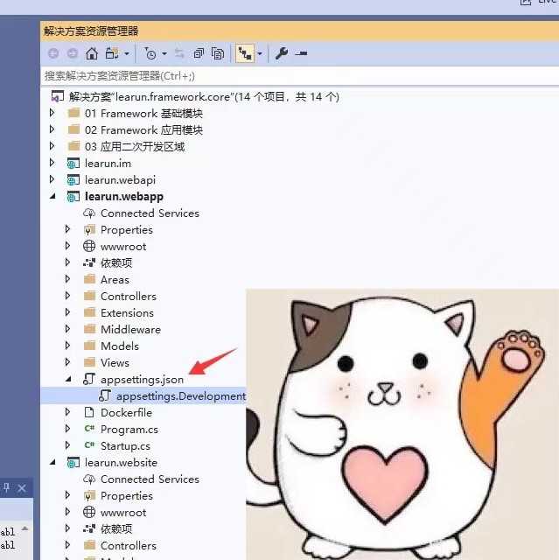Viewport: 559px width, 560px height.
Task: Select the Extensions folder
Action: coord(127,313)
